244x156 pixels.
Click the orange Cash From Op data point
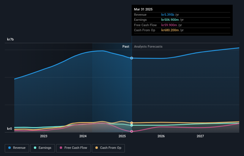click(132, 123)
